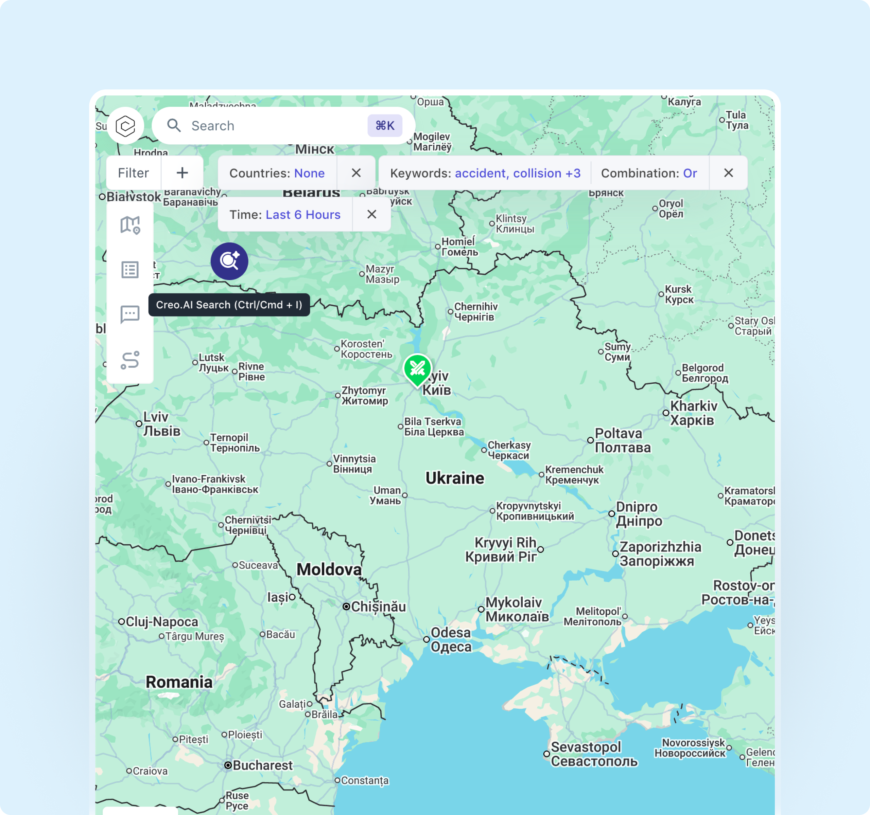Open the chat messages sidebar icon
The width and height of the screenshot is (870, 815).
[130, 314]
